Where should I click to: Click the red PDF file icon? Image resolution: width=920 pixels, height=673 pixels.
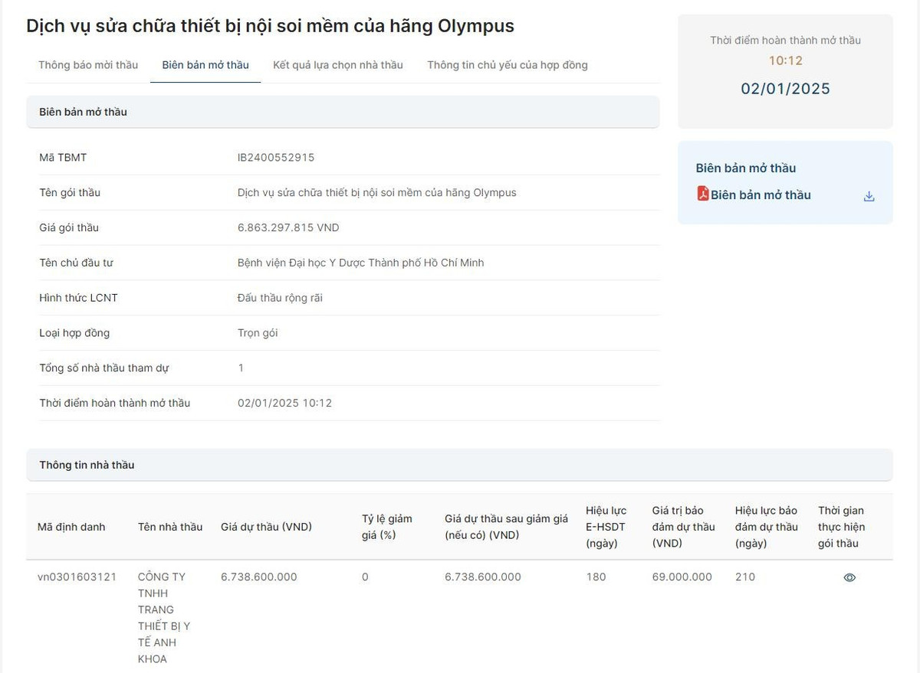(x=702, y=194)
